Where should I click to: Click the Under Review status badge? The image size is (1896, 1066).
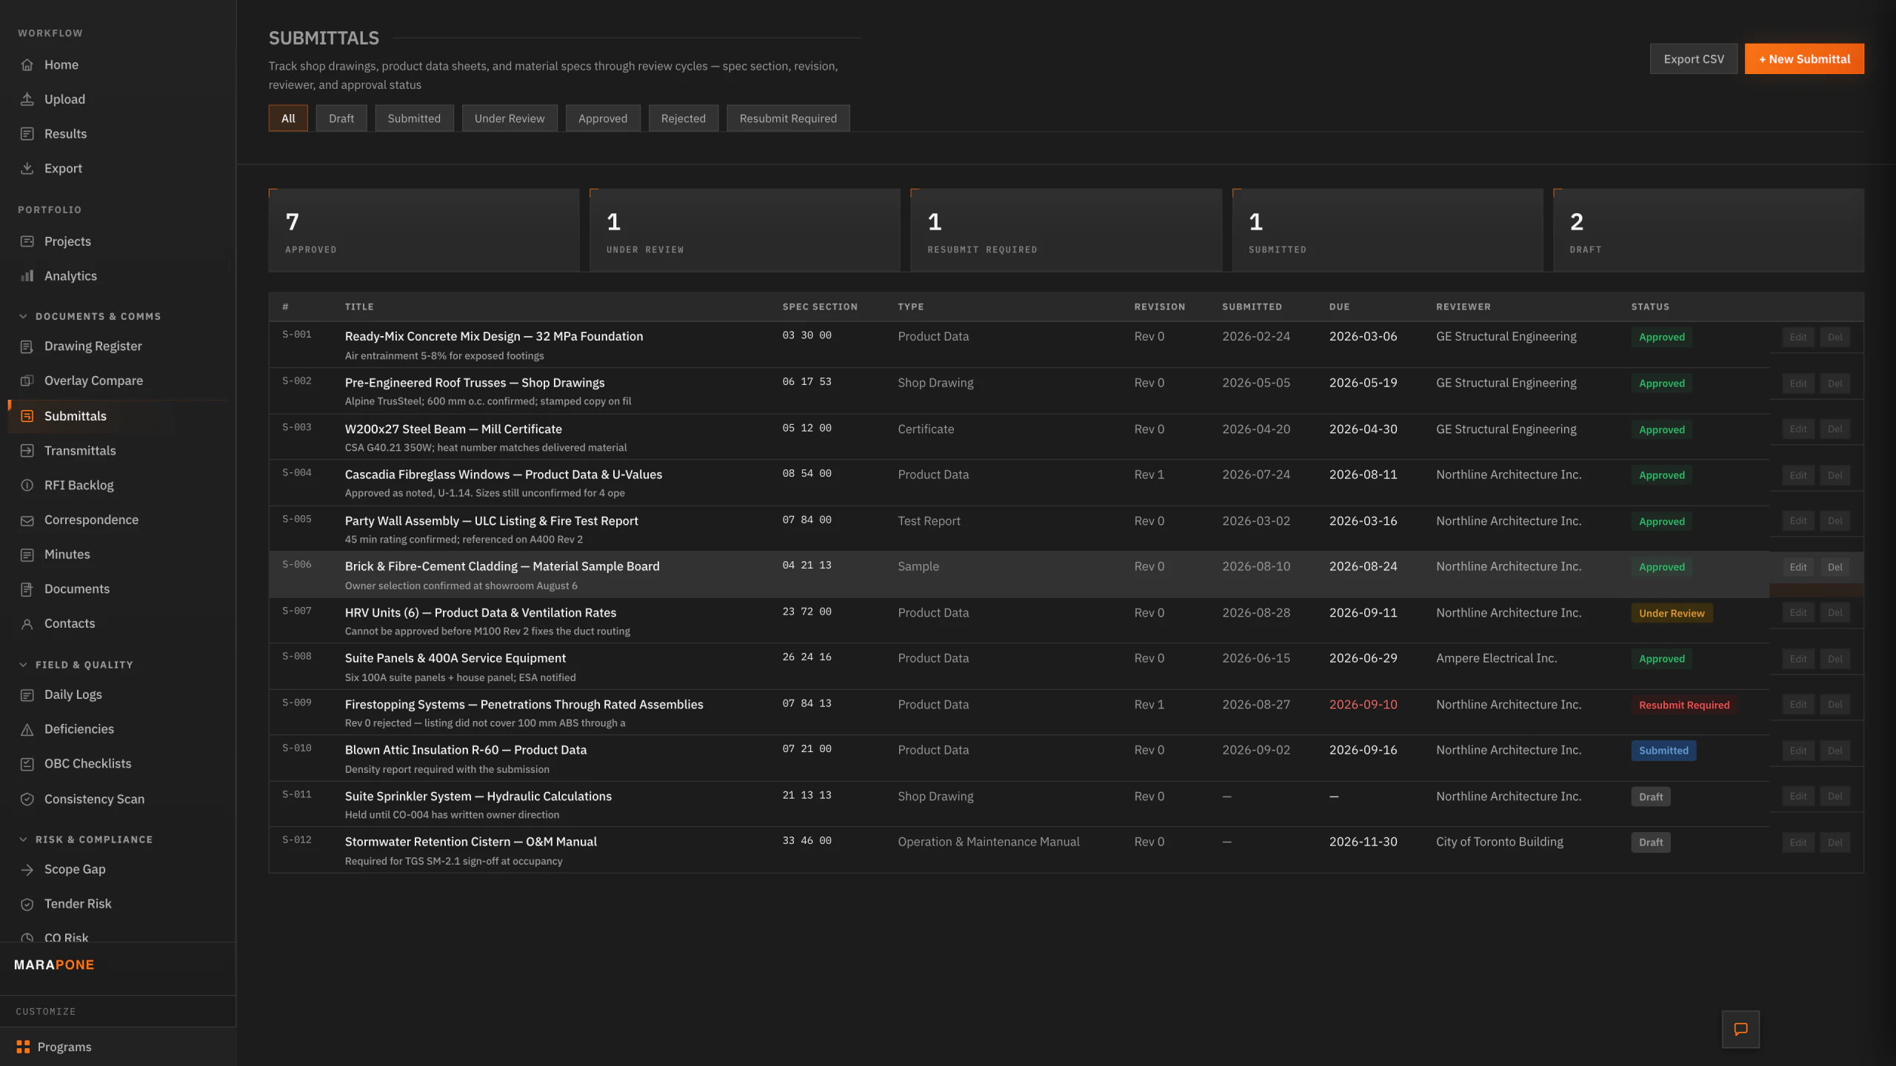[1672, 613]
